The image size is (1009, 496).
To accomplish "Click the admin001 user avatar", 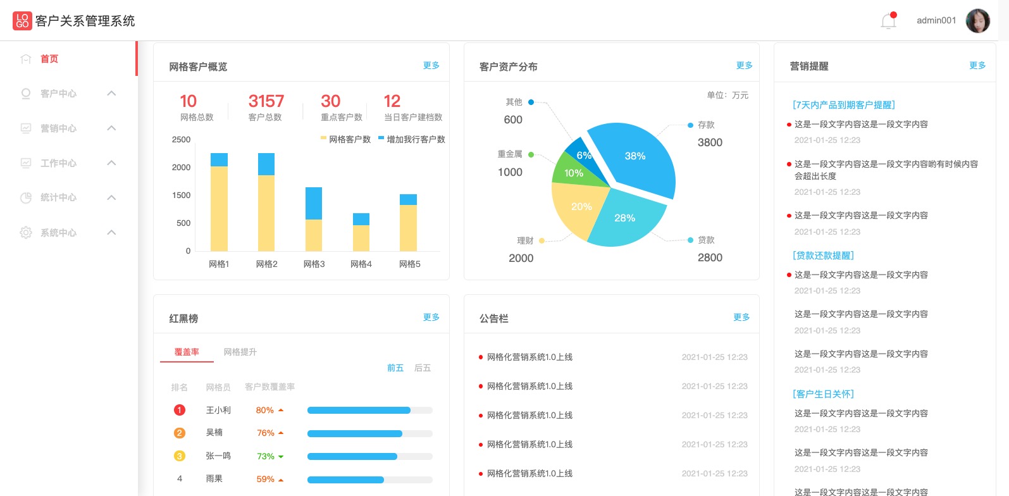I will tap(977, 21).
